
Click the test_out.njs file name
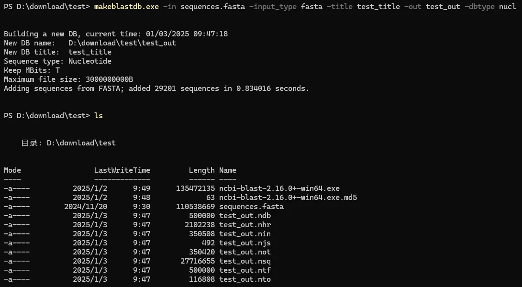pos(244,243)
